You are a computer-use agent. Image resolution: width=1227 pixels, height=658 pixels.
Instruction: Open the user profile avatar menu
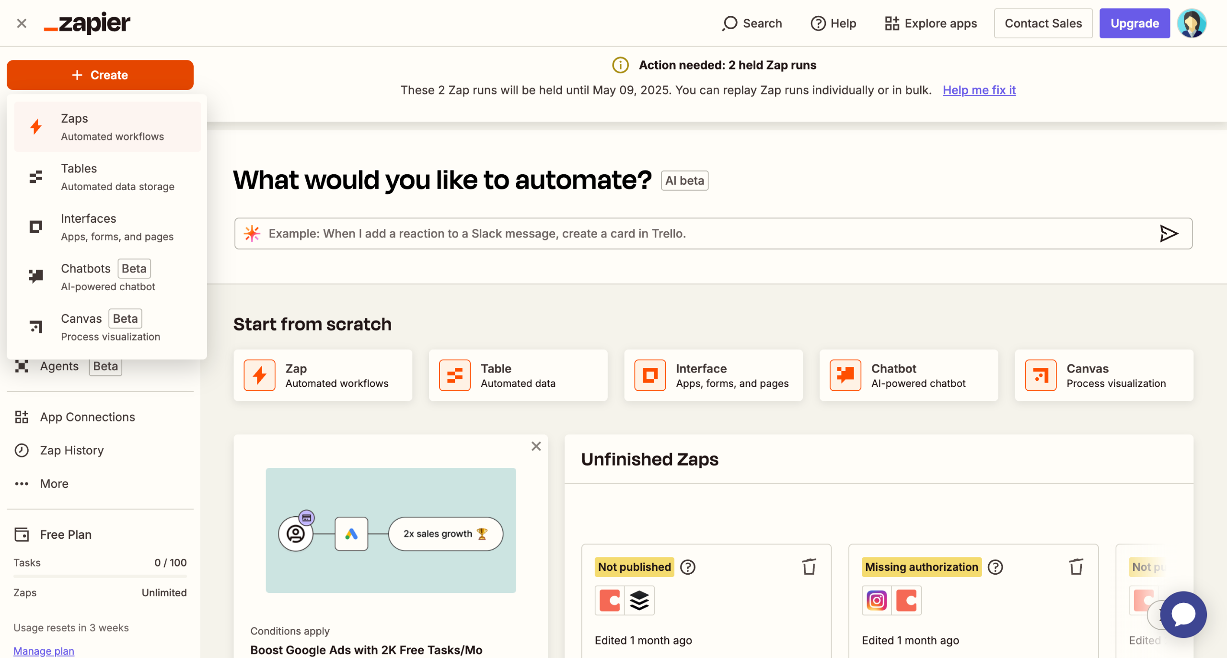(x=1192, y=23)
